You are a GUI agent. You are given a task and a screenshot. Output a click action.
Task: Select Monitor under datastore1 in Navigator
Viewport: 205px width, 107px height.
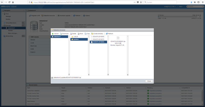tap(11, 31)
